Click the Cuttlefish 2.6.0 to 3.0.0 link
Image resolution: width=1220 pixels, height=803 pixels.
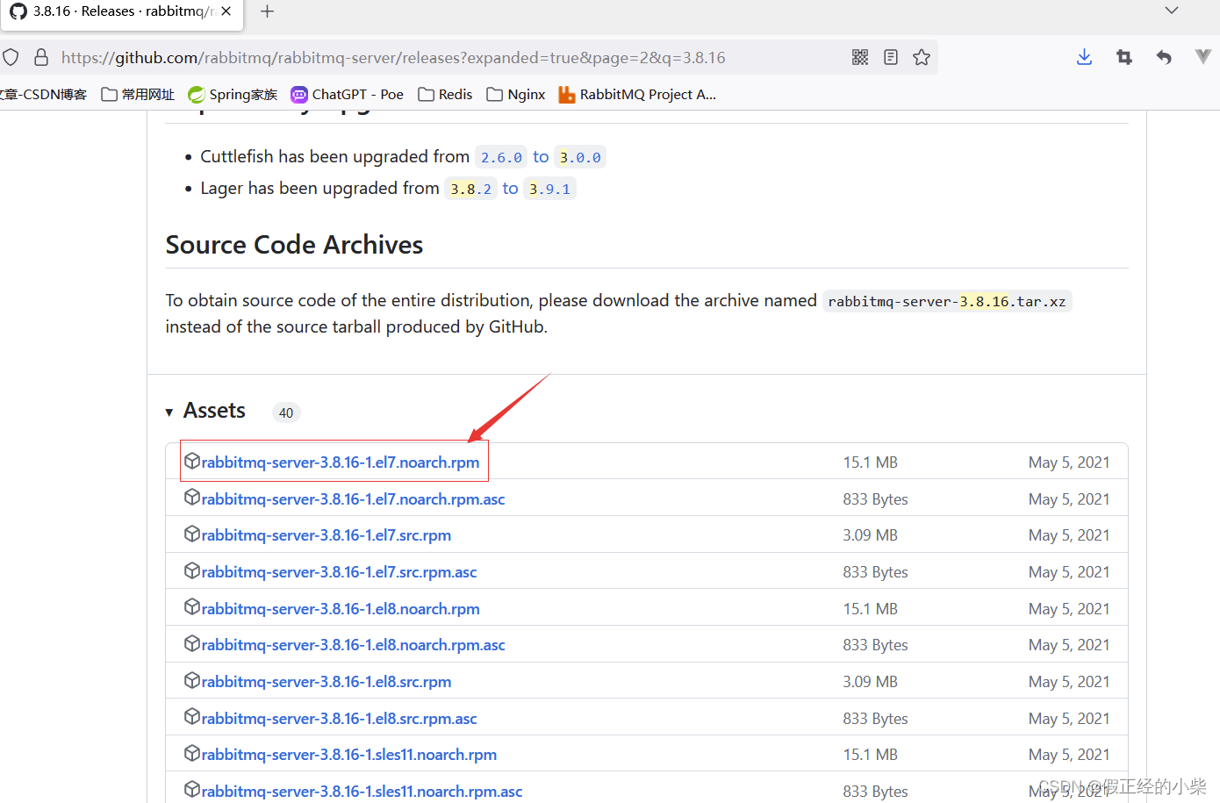coord(541,157)
